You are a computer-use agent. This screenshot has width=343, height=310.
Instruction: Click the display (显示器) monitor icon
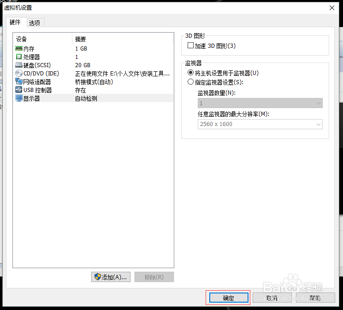(19, 98)
